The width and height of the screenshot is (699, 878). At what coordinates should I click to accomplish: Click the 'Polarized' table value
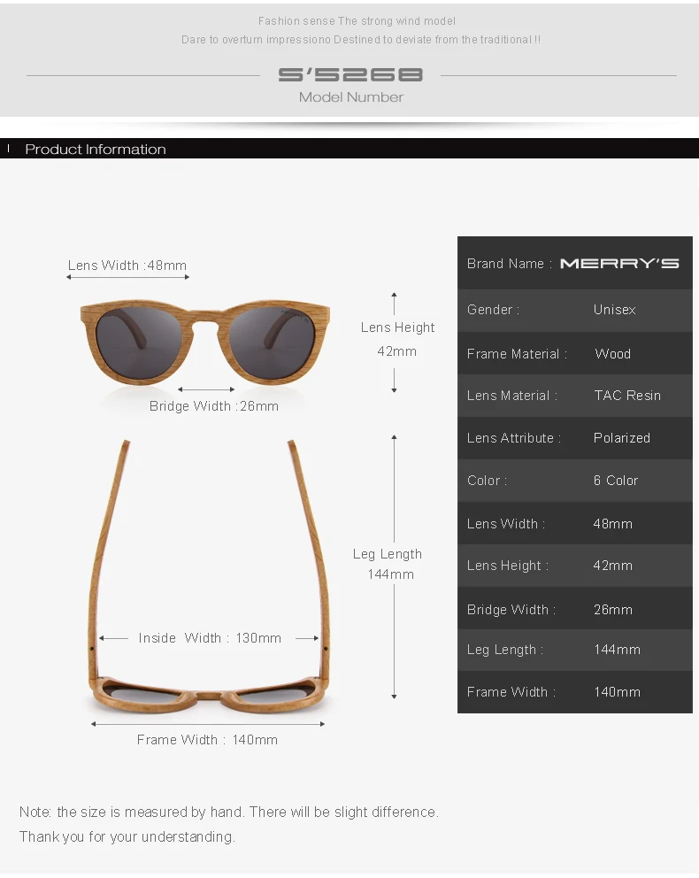click(622, 438)
